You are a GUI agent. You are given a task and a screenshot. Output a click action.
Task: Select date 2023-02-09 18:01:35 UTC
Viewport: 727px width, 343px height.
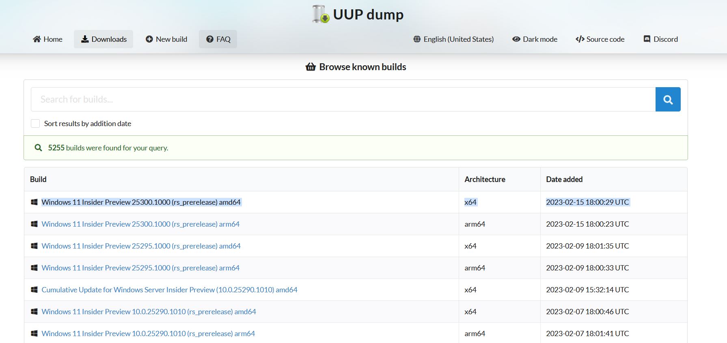coord(587,246)
